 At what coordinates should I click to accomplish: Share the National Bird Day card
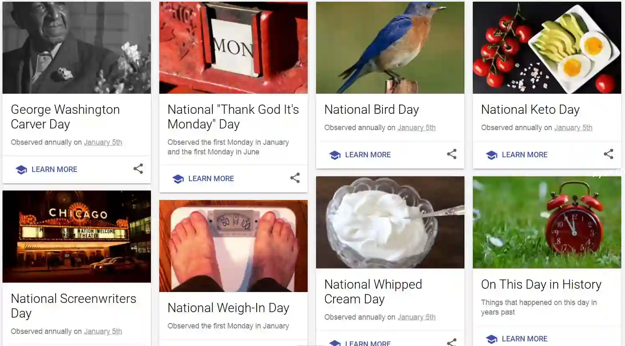pyautogui.click(x=452, y=154)
